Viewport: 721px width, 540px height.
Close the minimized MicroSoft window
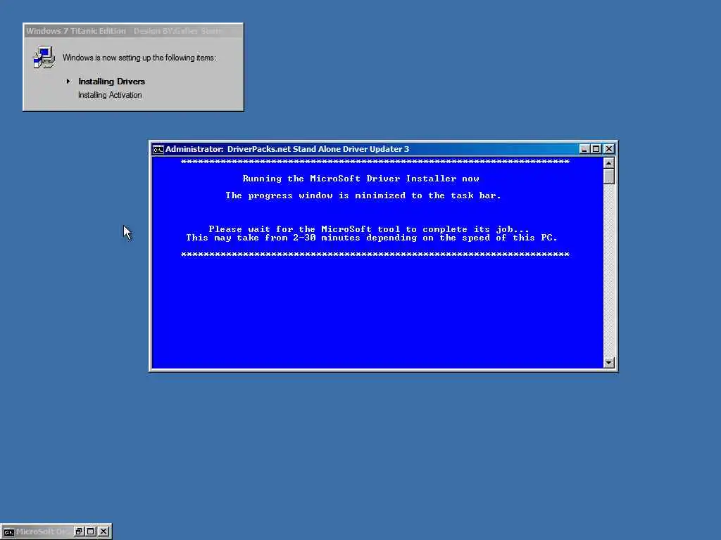[x=104, y=532]
